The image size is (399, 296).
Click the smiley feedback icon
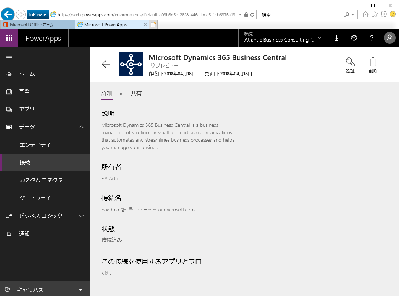(393, 14)
